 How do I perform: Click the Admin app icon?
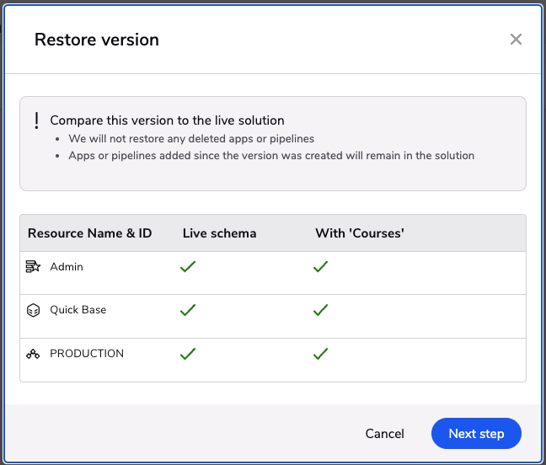click(33, 267)
